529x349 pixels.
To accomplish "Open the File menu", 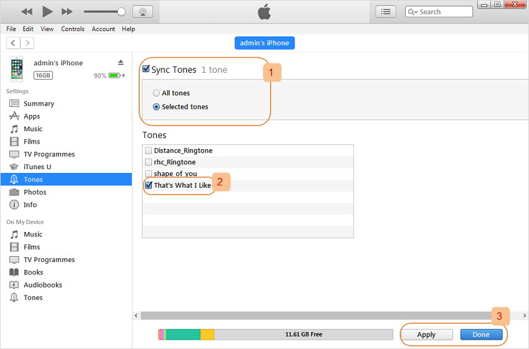I will (11, 29).
